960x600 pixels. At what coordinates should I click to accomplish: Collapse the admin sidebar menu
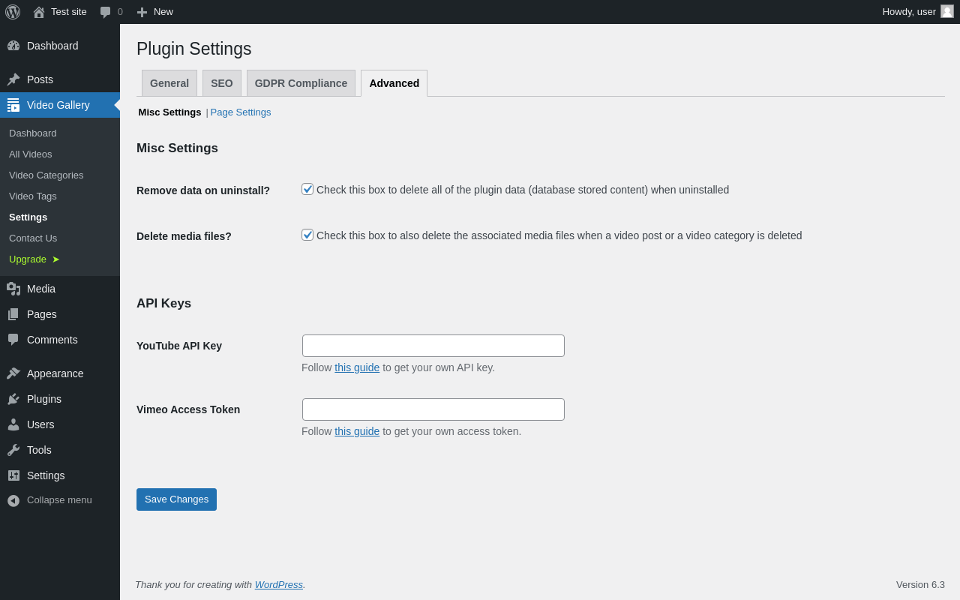click(x=49, y=500)
